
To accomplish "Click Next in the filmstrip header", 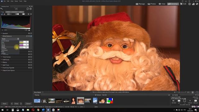I will (104, 95).
